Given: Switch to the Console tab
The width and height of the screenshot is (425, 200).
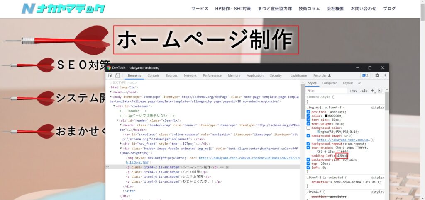Looking at the screenshot, I should point(154,76).
